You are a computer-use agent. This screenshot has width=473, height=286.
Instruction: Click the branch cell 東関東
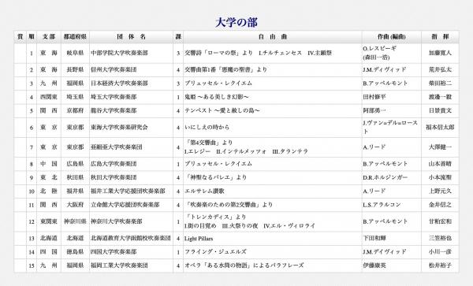click(49, 221)
